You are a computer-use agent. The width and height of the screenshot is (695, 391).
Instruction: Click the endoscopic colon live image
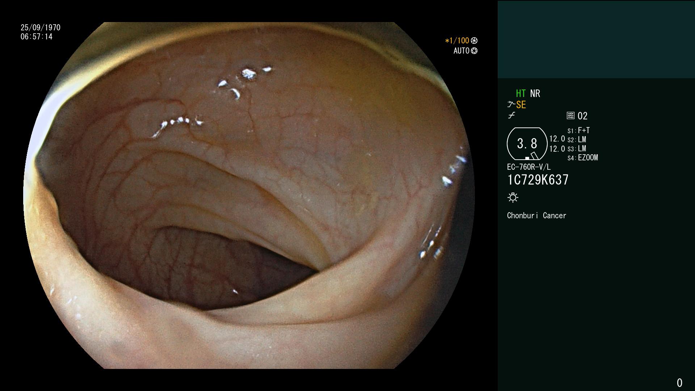[249, 195]
